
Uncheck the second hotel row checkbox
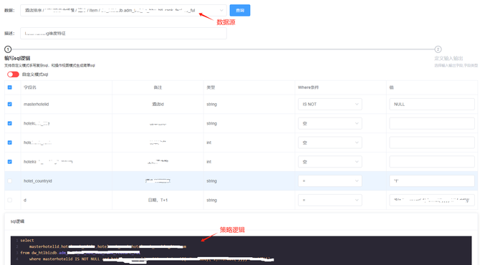tap(10, 123)
